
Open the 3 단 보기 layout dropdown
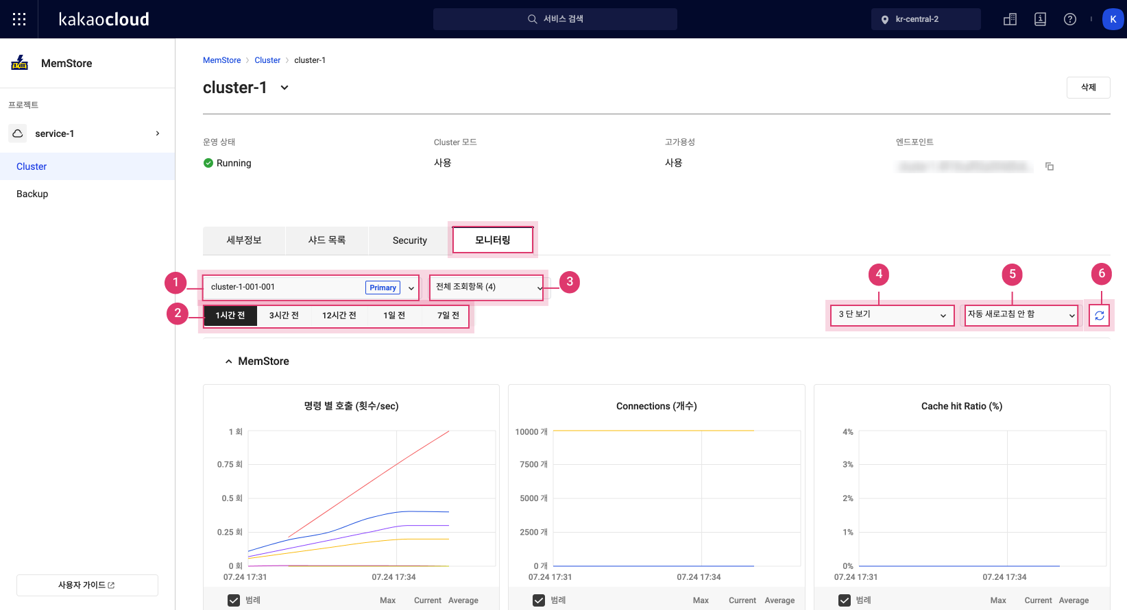point(892,315)
